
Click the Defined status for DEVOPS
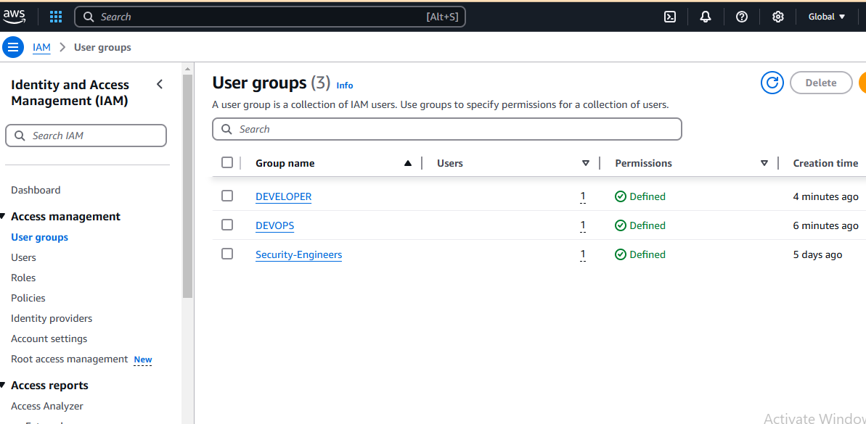click(640, 225)
